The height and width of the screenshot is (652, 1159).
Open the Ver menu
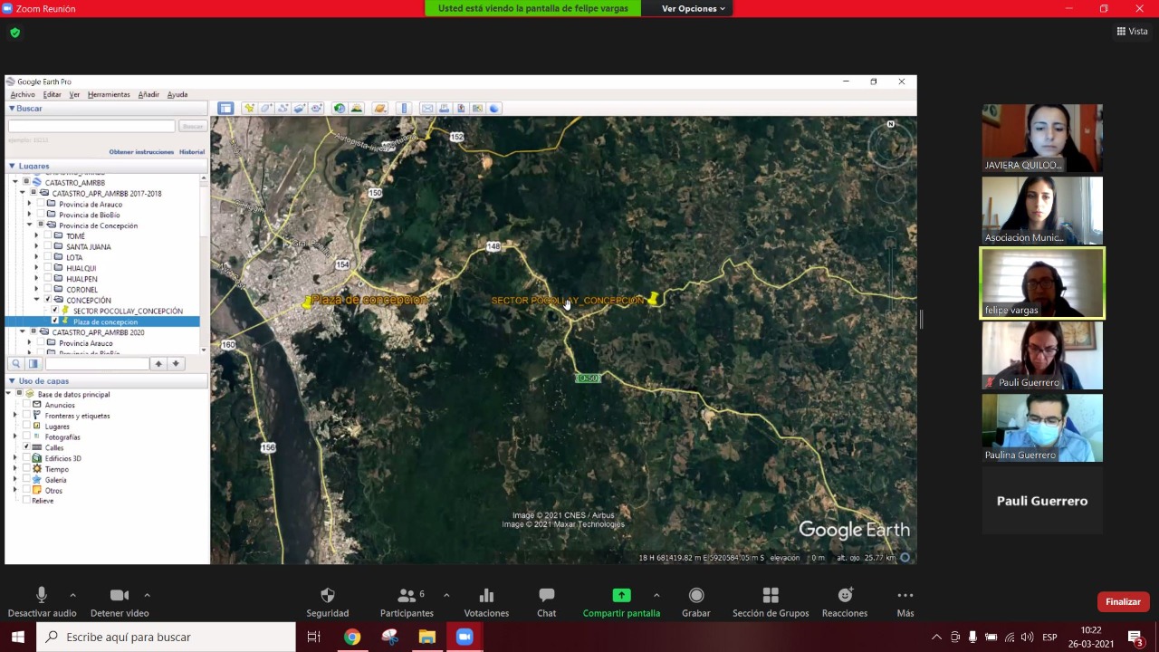click(74, 95)
